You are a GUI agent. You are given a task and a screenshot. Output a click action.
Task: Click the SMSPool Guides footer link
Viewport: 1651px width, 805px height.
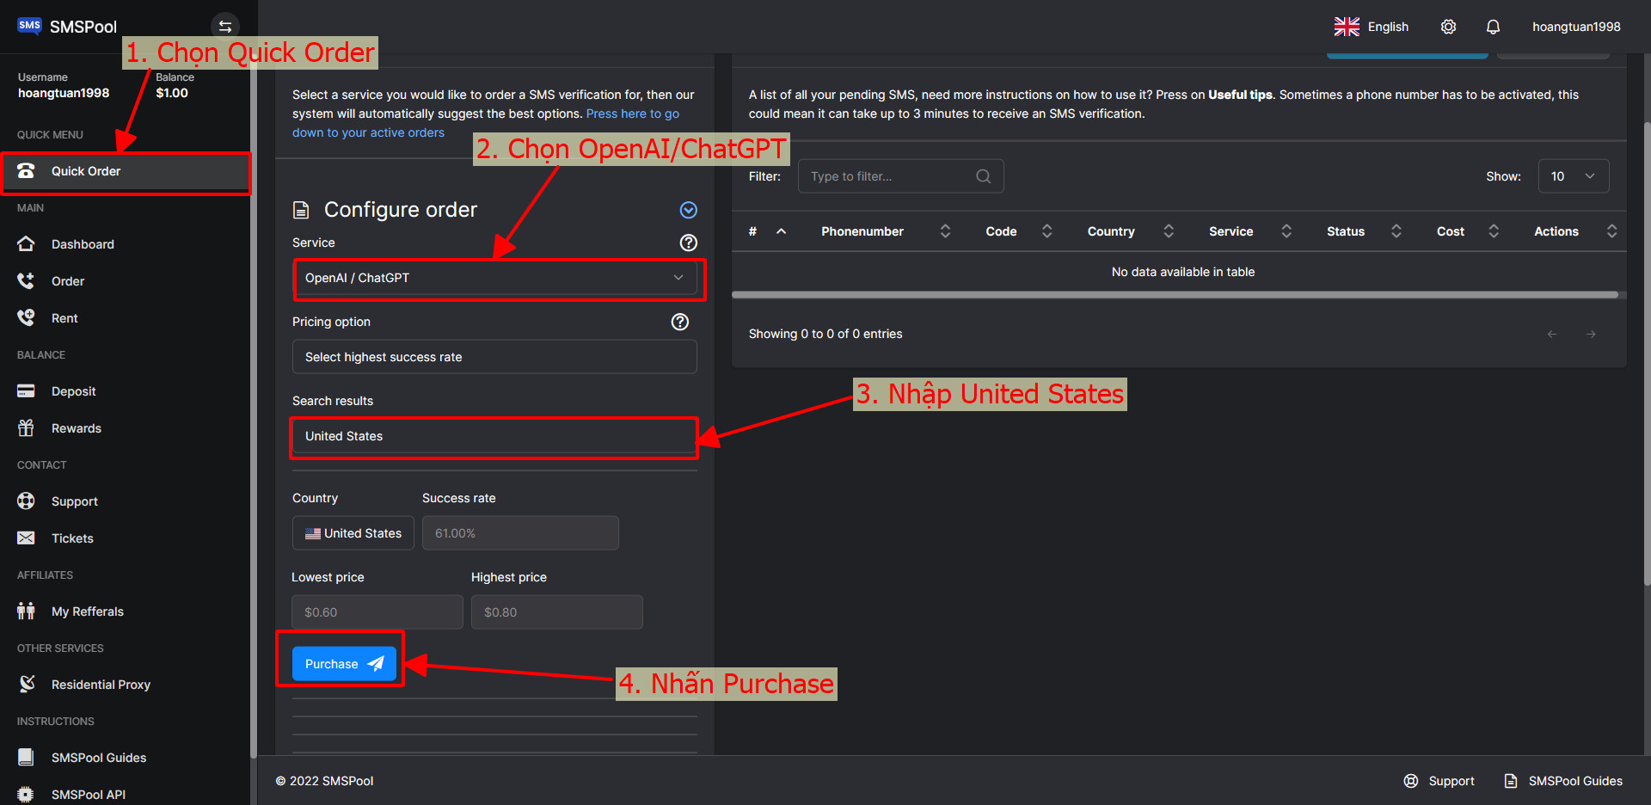(x=1574, y=781)
